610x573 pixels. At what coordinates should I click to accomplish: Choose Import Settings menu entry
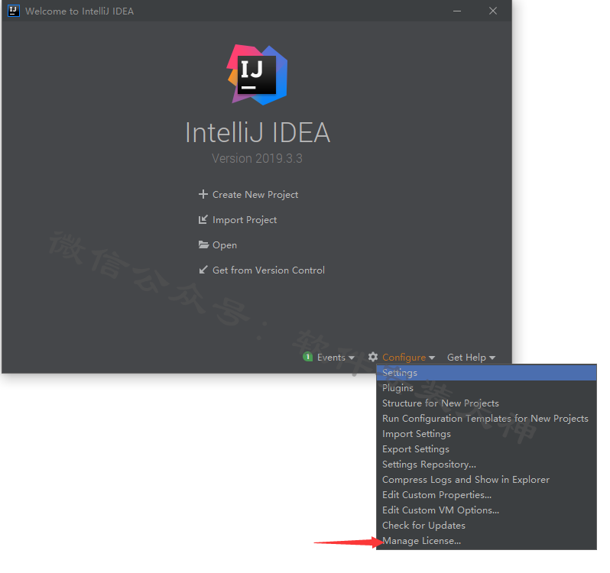[486, 434]
